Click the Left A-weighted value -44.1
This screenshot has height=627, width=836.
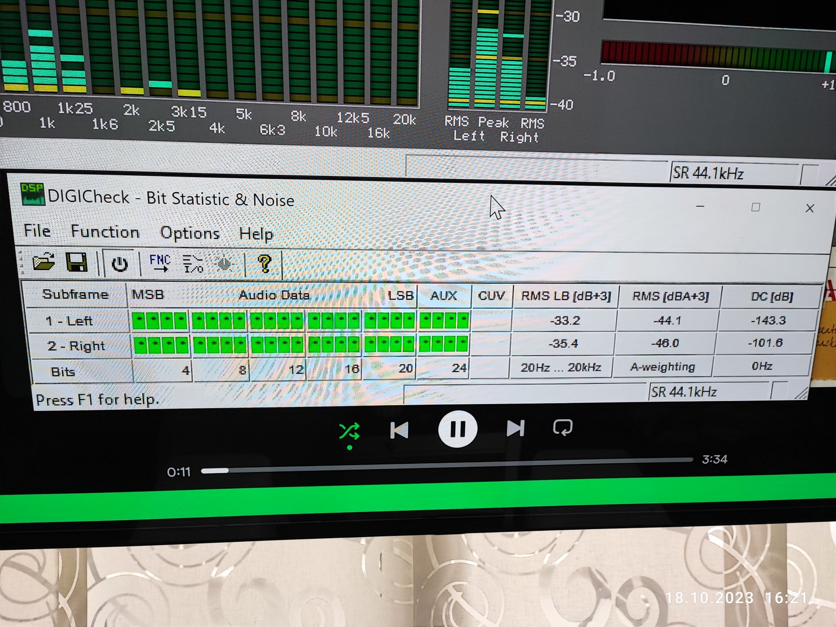point(667,320)
